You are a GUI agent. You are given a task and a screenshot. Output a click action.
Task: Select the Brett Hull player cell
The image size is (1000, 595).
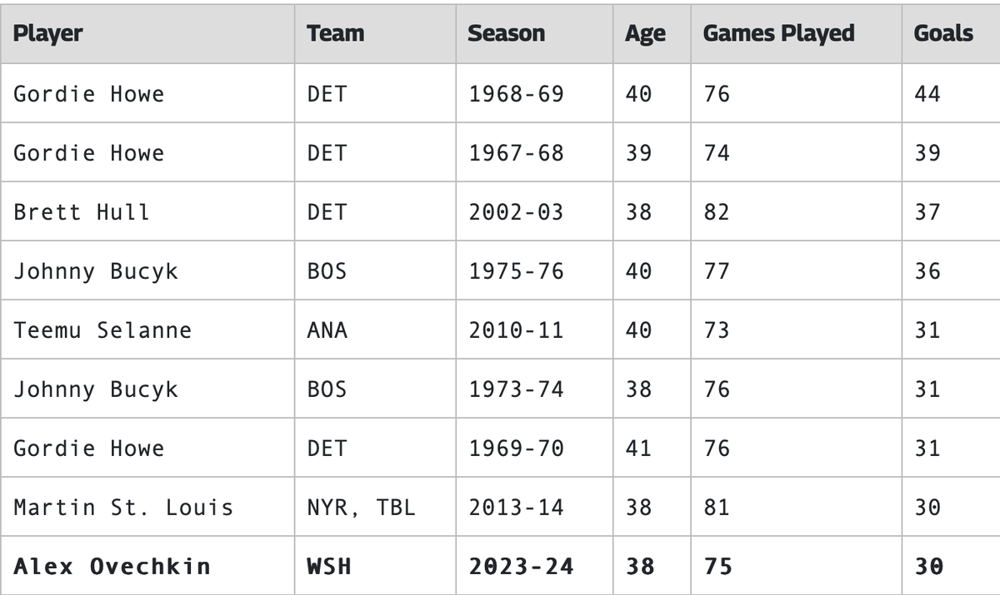[82, 212]
